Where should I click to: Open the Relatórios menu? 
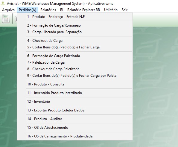click(48, 10)
